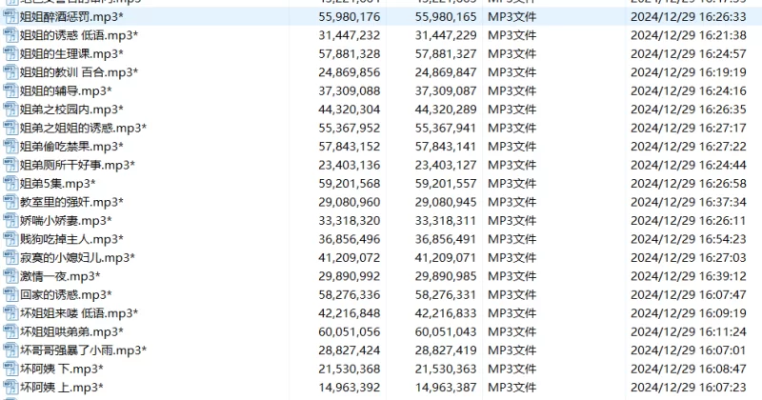Click the size value 14,963,392
This screenshot has height=400, width=762.
tap(350, 388)
